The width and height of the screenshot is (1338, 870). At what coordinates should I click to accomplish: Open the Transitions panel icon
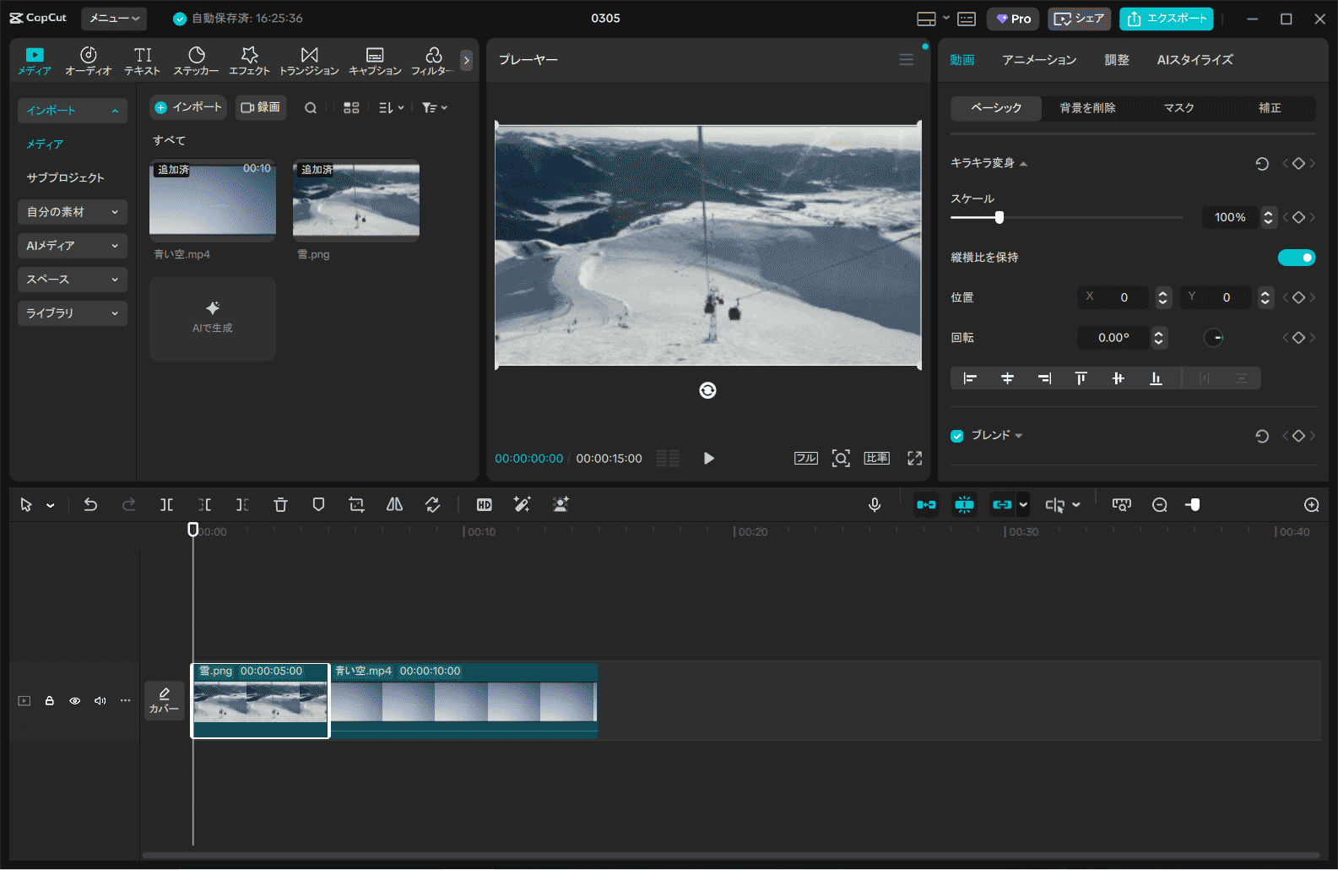[x=309, y=60]
